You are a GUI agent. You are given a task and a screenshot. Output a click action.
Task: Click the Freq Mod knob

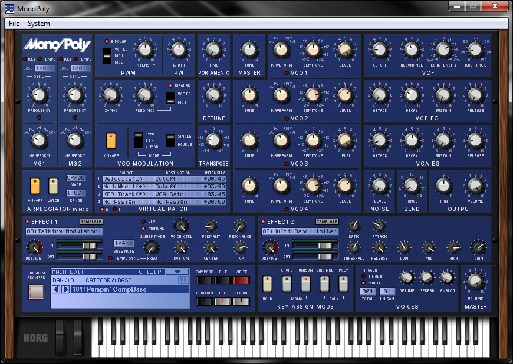145,95
